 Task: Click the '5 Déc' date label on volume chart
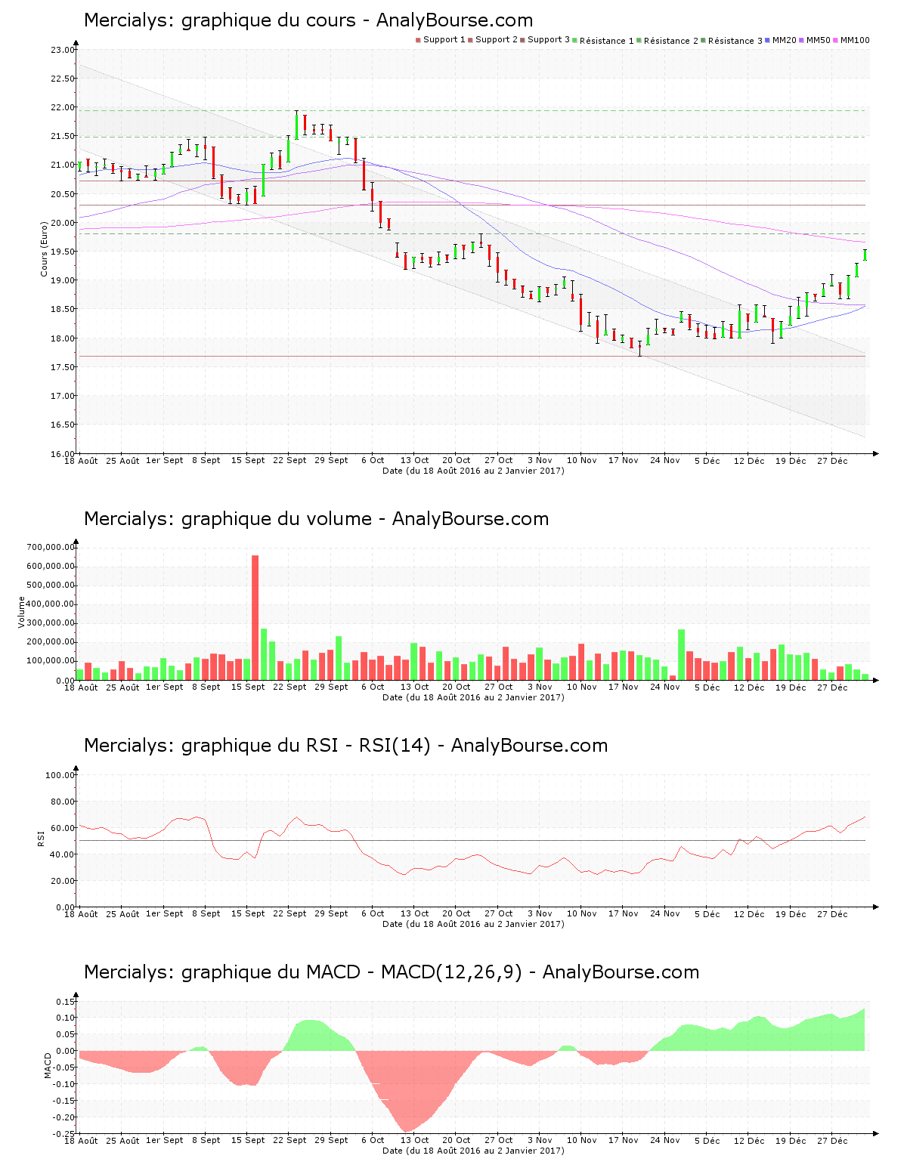(707, 687)
